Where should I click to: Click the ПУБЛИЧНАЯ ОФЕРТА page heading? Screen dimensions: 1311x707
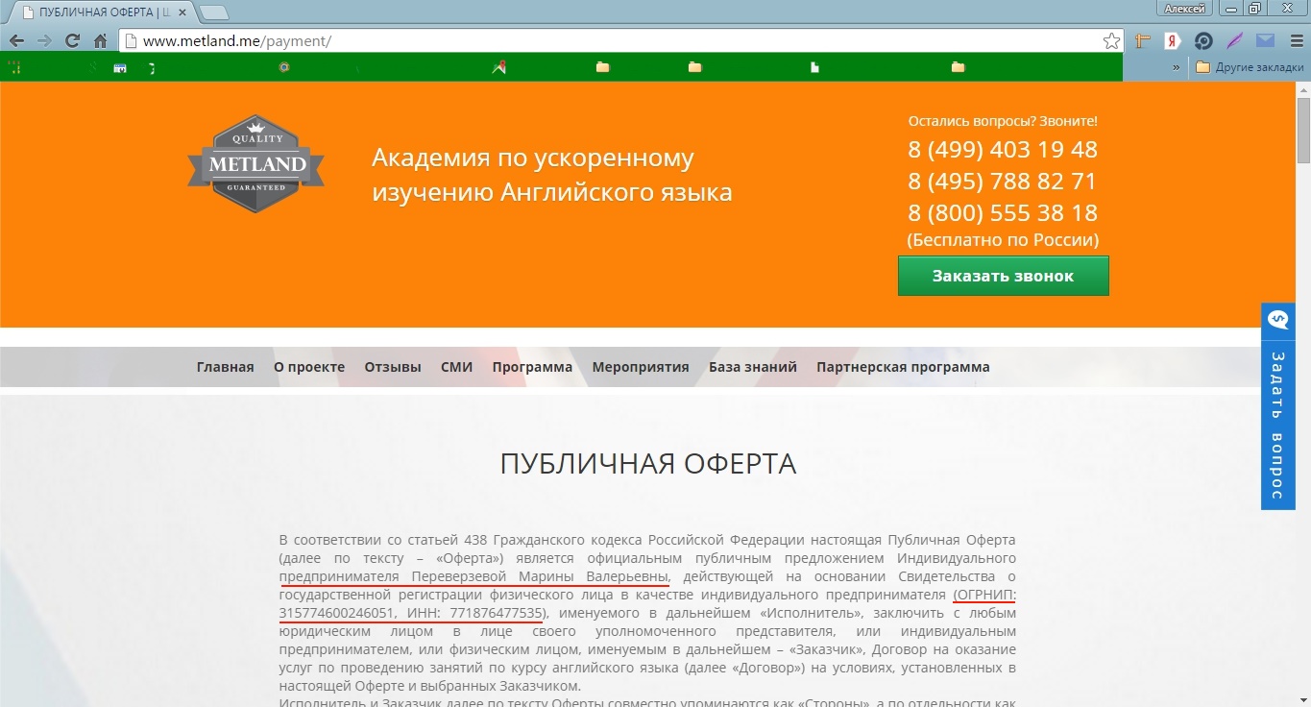coord(648,464)
